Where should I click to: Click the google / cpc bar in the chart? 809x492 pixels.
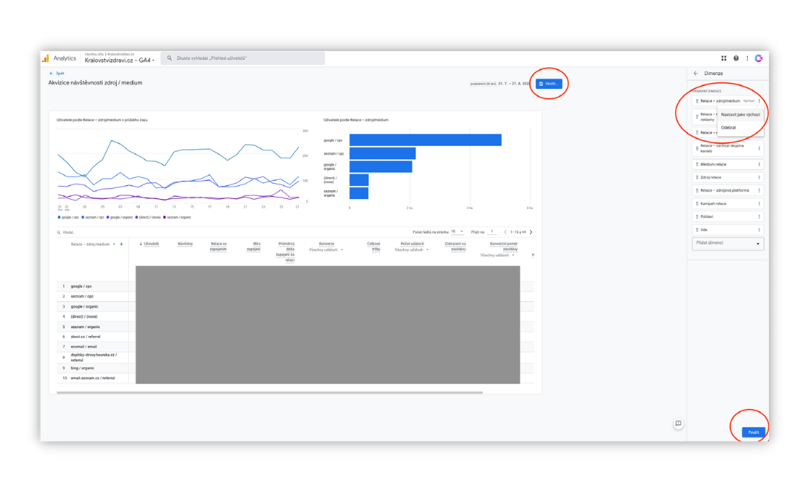click(x=425, y=140)
